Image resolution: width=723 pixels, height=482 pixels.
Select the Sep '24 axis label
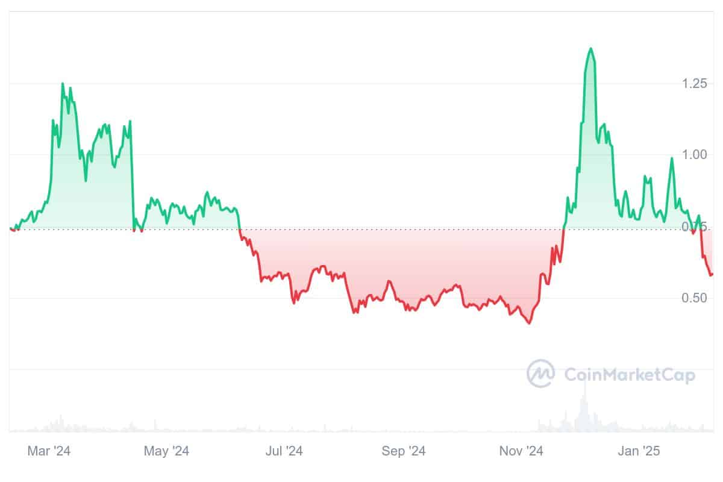(x=403, y=451)
